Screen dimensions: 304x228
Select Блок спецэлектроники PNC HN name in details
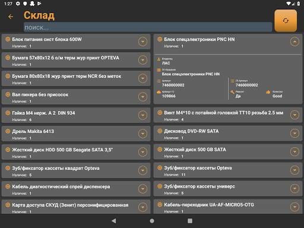(x=191, y=74)
